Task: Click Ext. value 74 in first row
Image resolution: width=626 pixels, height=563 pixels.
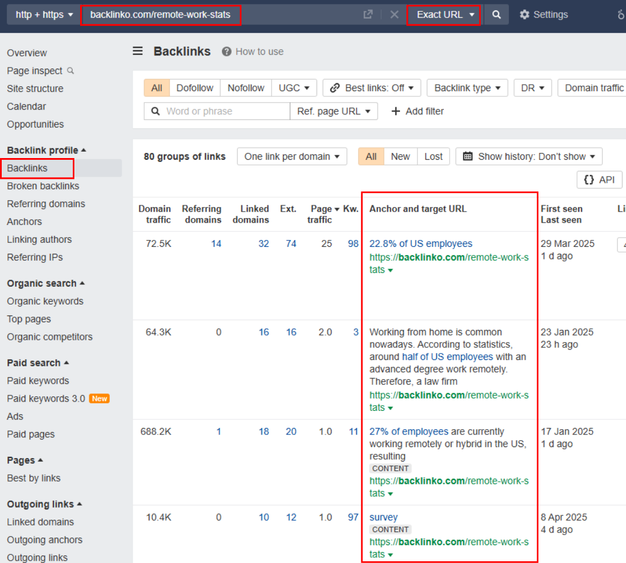Action: point(291,244)
